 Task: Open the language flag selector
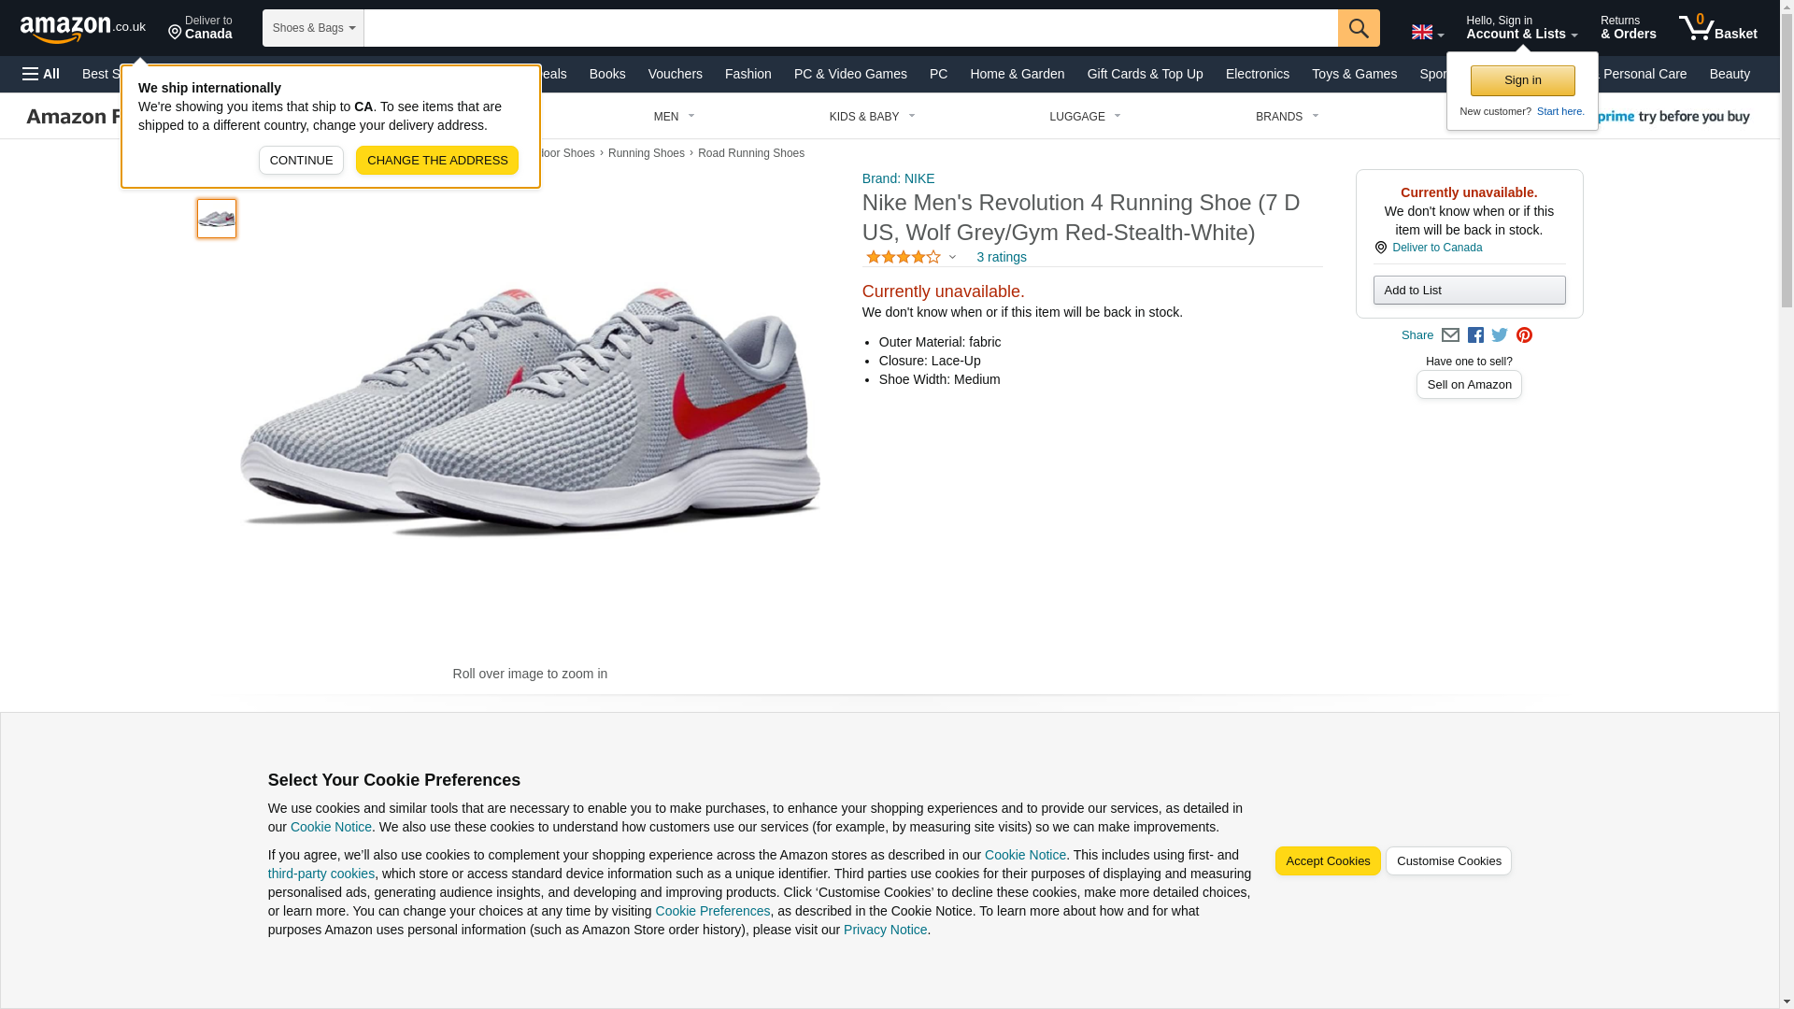click(1427, 32)
